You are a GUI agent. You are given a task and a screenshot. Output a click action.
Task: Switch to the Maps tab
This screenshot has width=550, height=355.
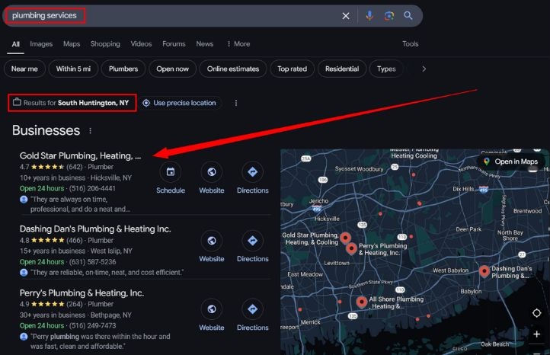click(72, 44)
